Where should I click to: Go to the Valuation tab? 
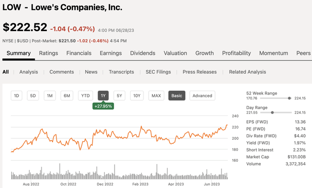(175, 53)
